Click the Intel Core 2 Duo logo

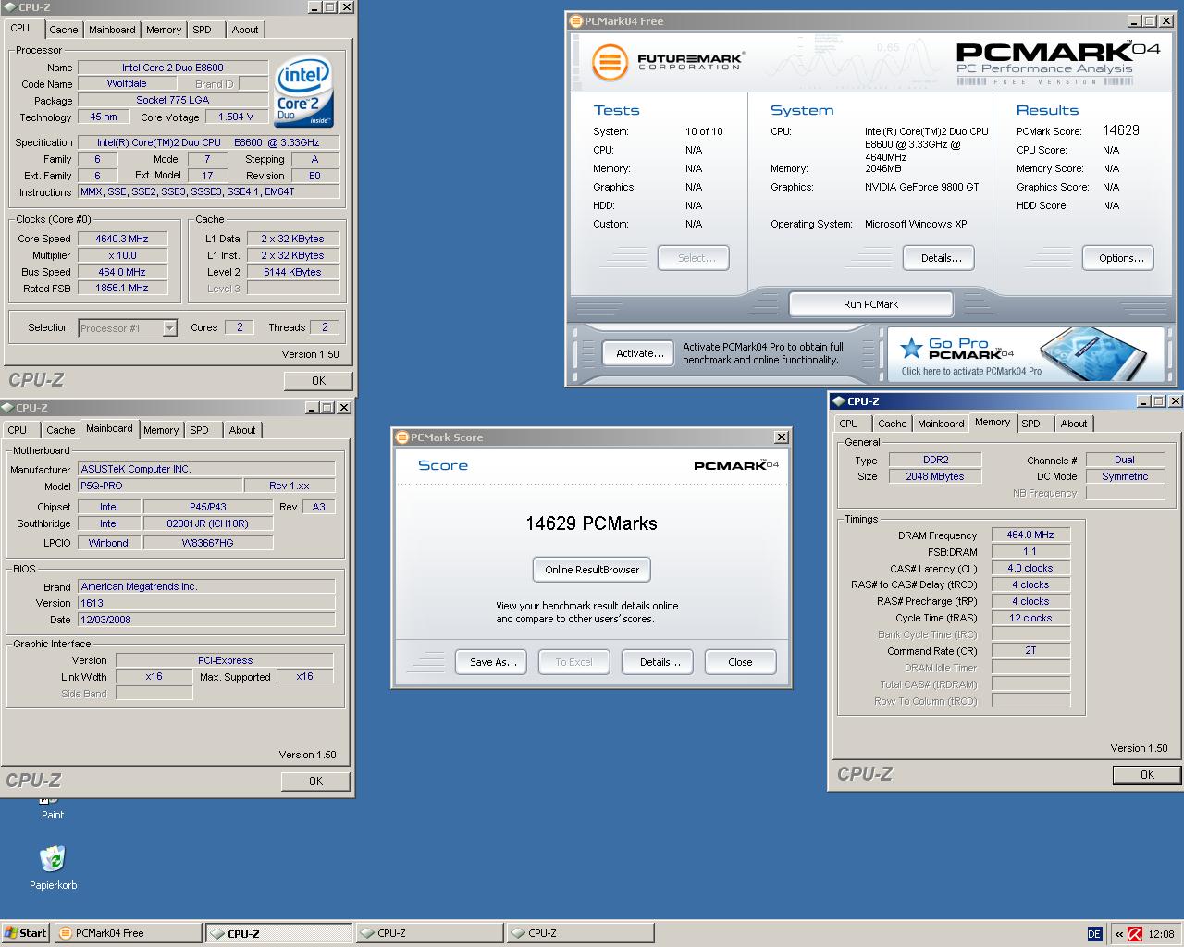(303, 92)
